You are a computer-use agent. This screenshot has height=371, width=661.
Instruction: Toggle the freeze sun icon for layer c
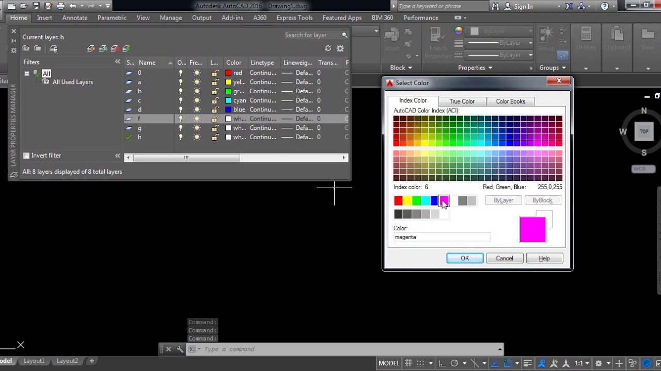tap(197, 100)
